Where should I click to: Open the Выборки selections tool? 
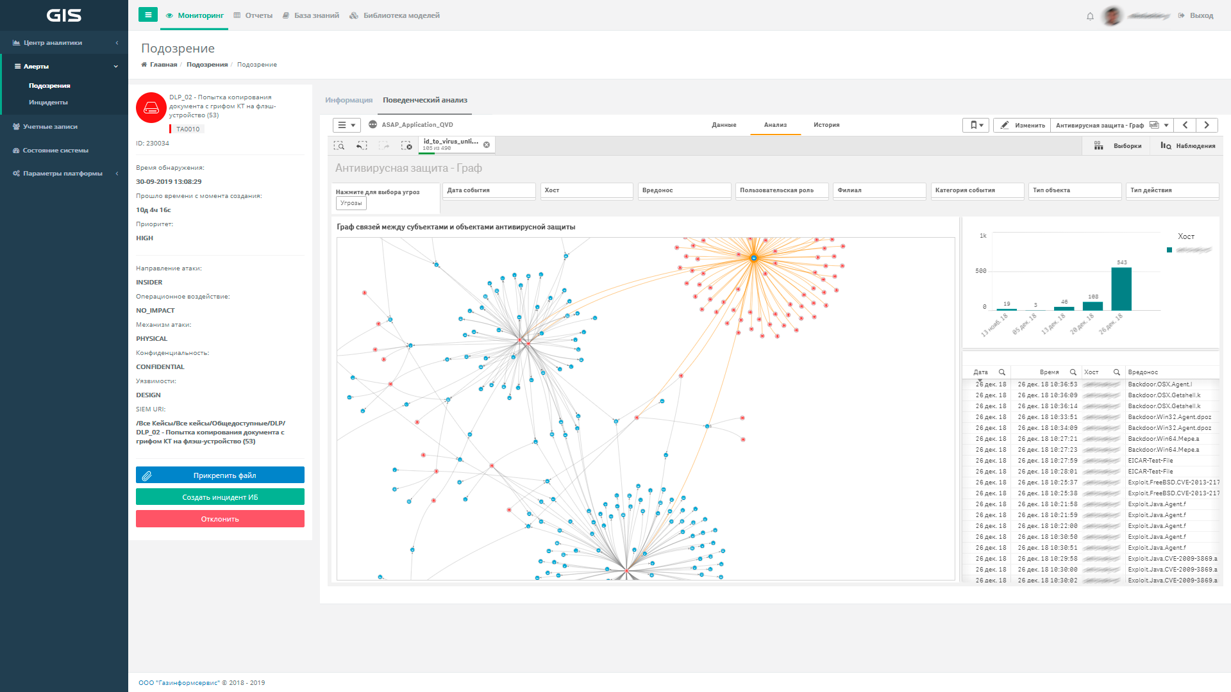pyautogui.click(x=1118, y=146)
